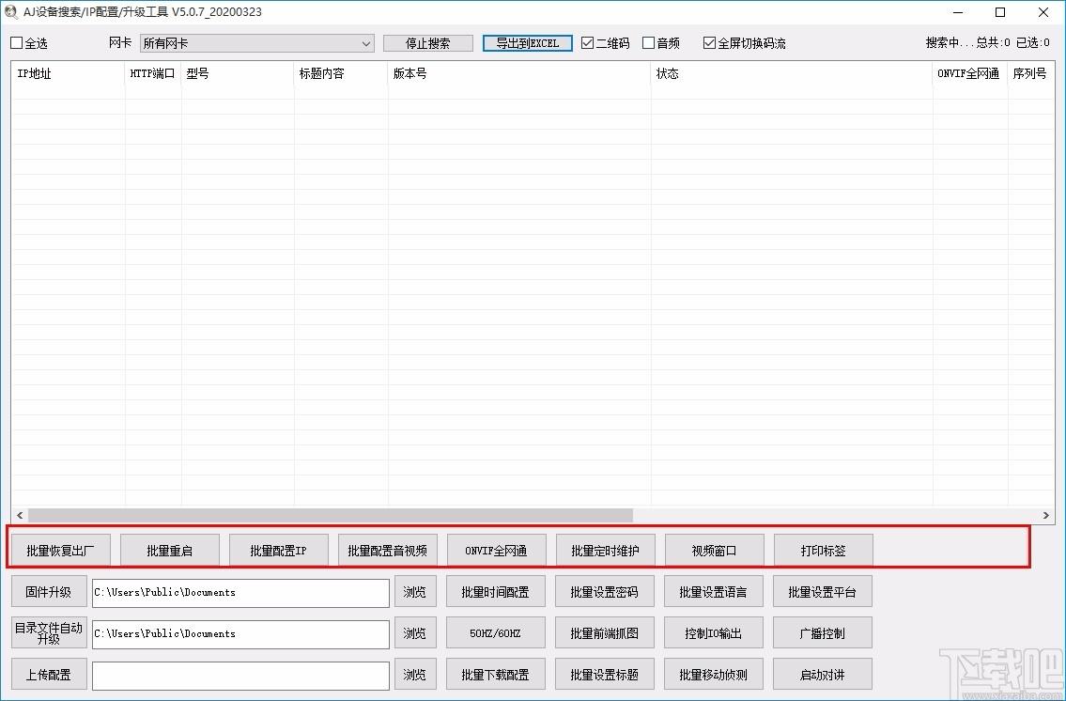This screenshot has width=1066, height=701.
Task: Click the 标题内容 column header
Action: tap(341, 73)
